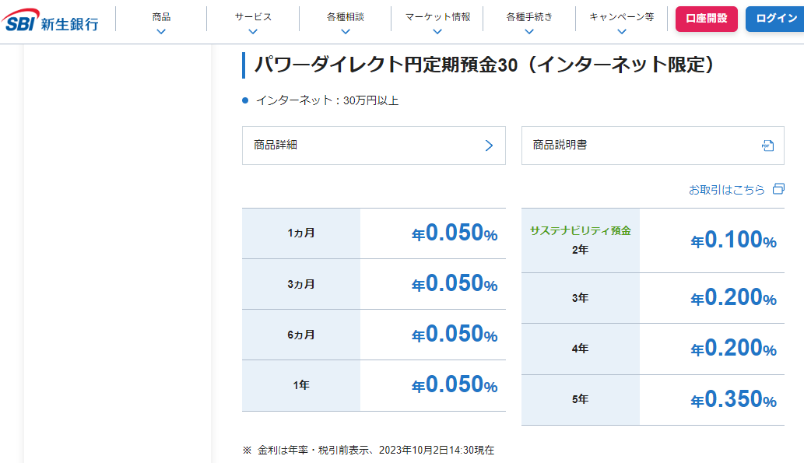Click the インターネット：30万円以上 bullet text
Screen dimensions: 804x463
pyautogui.click(x=327, y=100)
